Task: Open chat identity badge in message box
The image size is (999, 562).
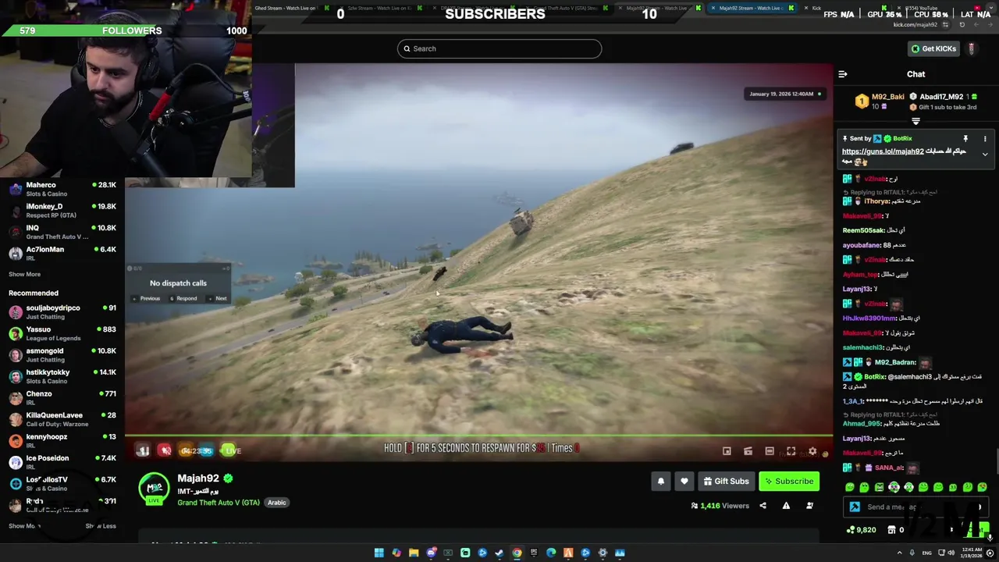Action: point(855,507)
